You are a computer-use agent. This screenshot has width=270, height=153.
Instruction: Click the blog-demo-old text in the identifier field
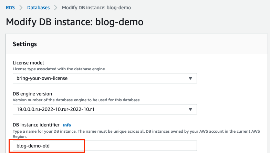coord(33,146)
